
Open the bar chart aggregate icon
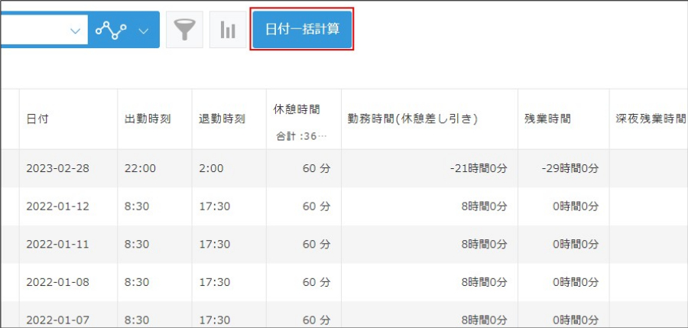tap(228, 30)
